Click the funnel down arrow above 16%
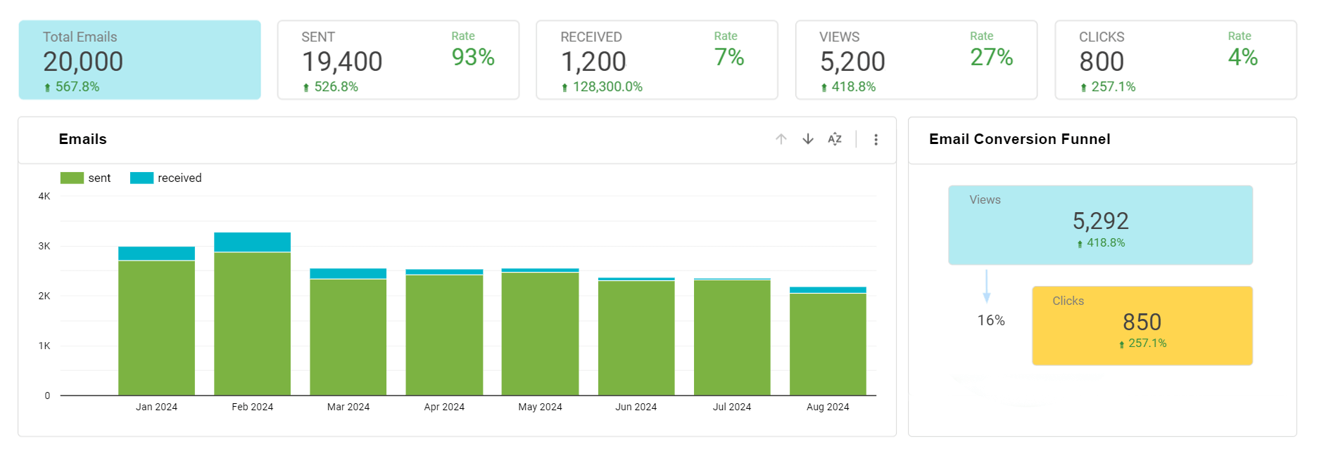The height and width of the screenshot is (451, 1319). (x=986, y=287)
